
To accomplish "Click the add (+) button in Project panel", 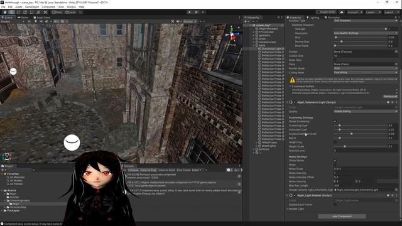I will coord(3,170).
